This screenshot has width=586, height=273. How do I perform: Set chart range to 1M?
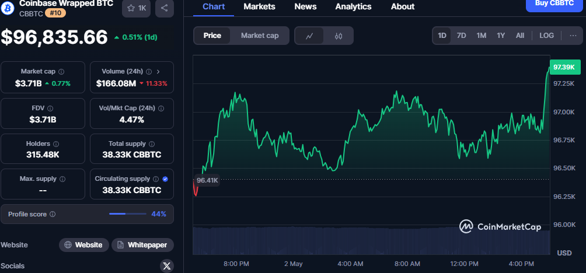tap(482, 36)
